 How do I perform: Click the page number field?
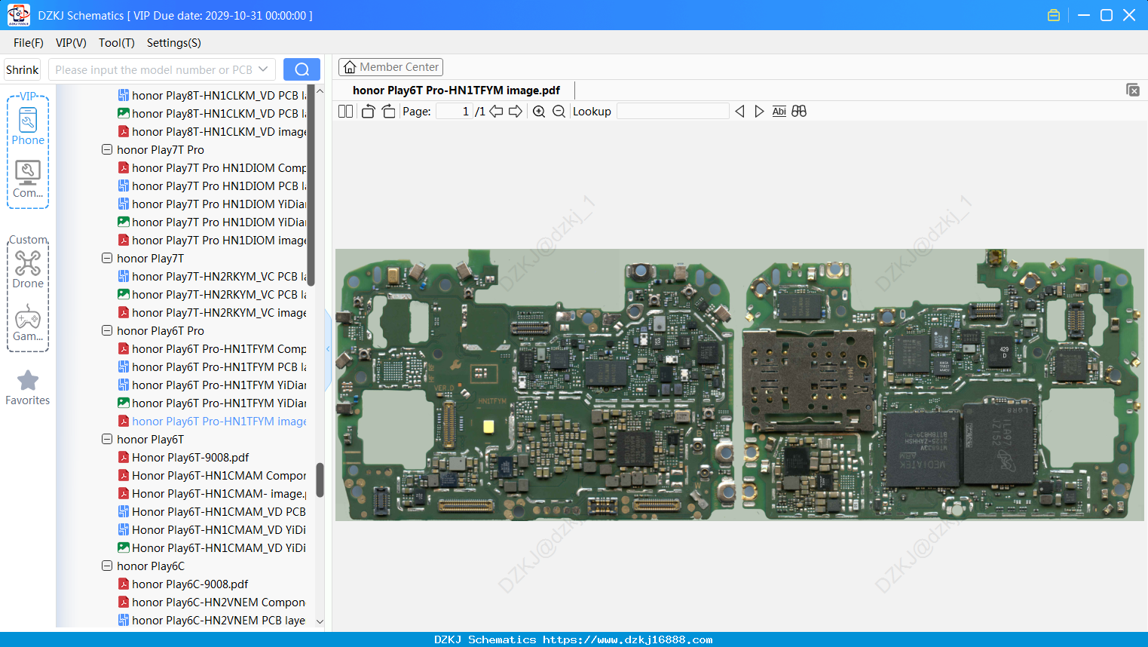coord(454,112)
